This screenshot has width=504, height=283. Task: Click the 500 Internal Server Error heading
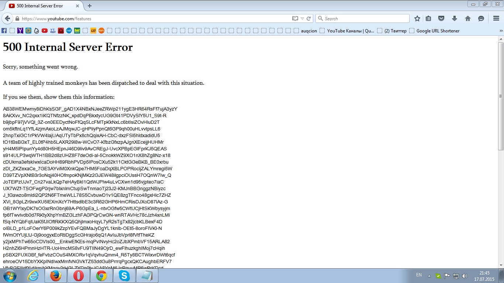[68, 47]
